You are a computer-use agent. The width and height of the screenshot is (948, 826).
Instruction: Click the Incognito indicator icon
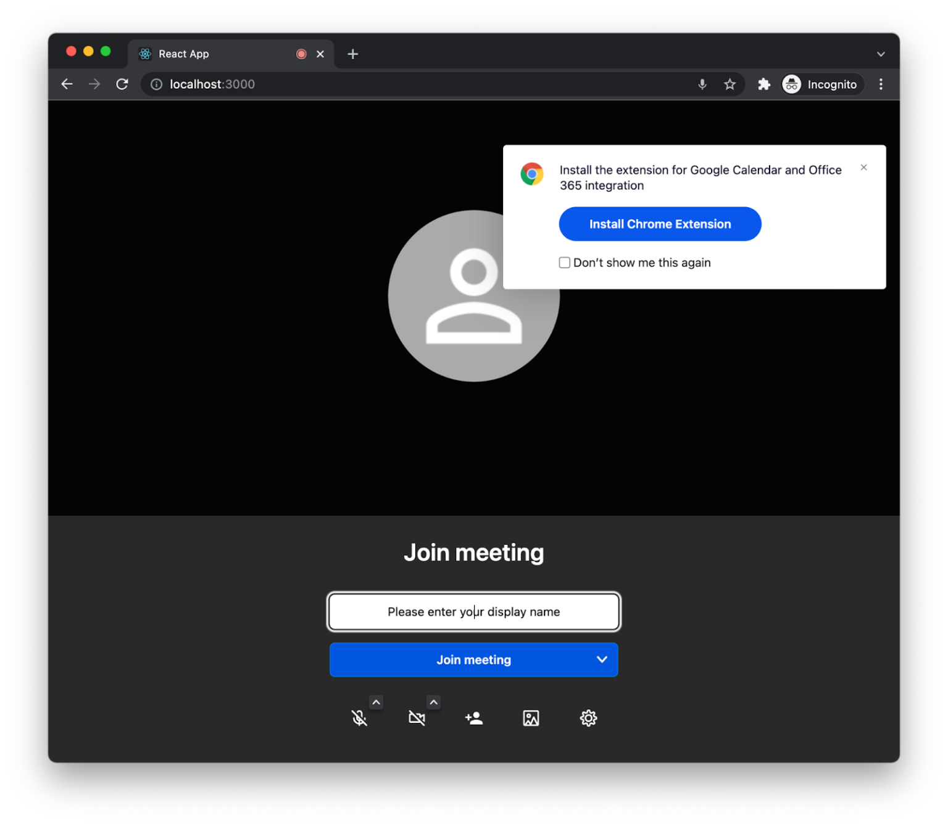point(791,84)
